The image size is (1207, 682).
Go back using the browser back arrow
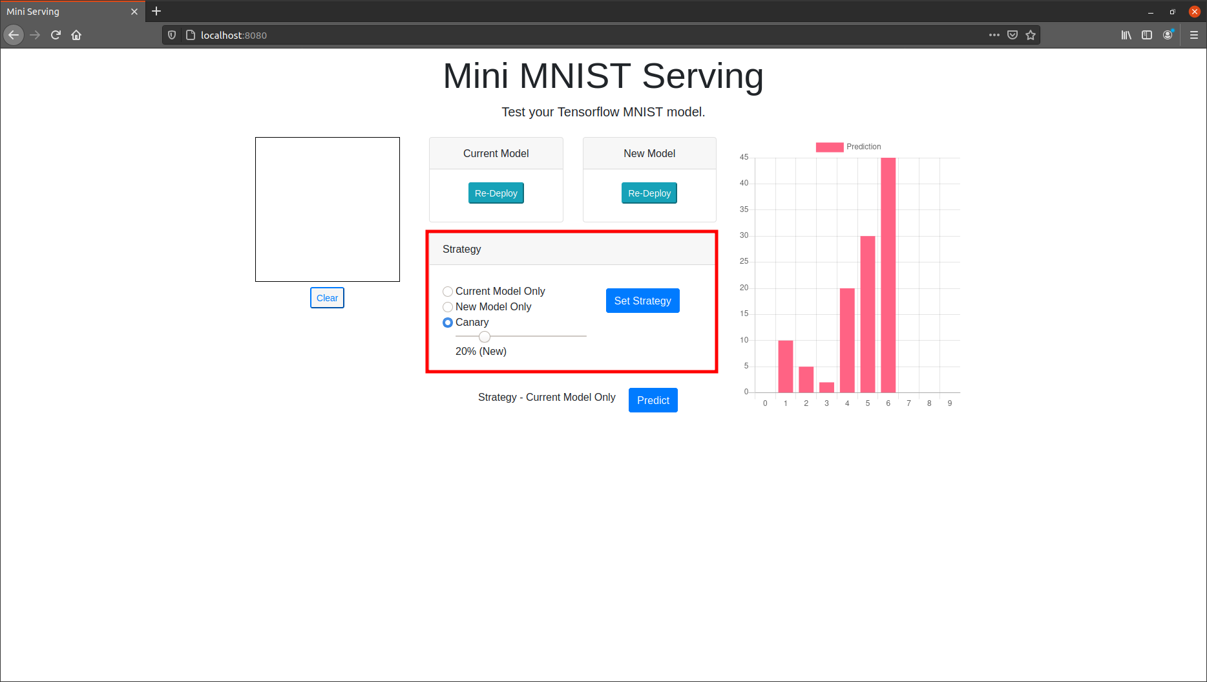(14, 35)
